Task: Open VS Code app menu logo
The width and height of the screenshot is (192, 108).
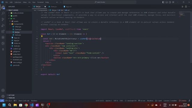Action: [2, 2]
